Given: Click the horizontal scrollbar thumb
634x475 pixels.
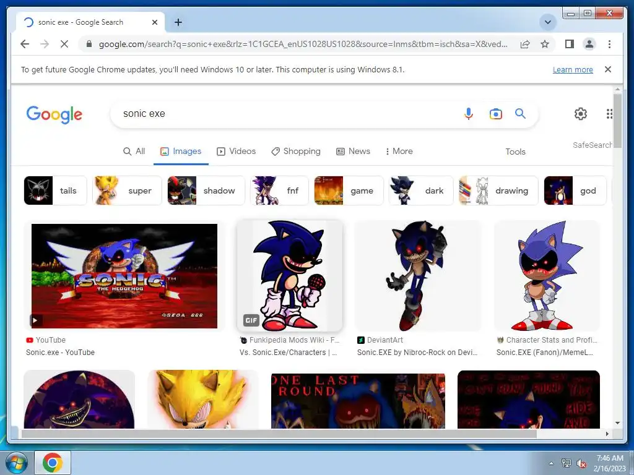Looking at the screenshot, I should [x=279, y=434].
